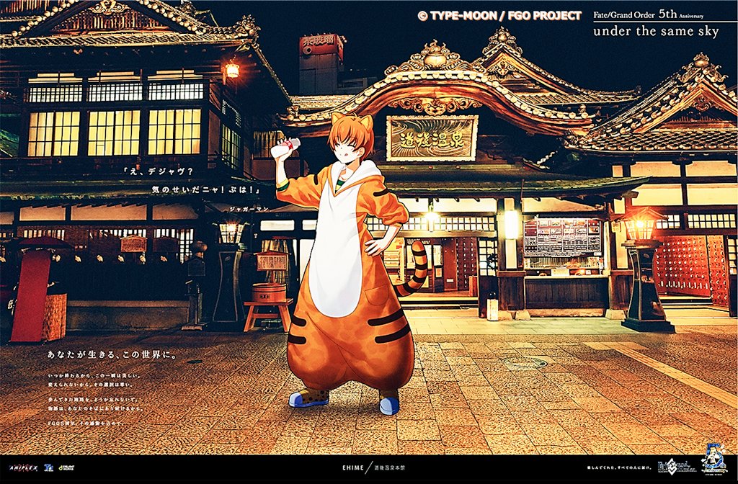The width and height of the screenshot is (738, 484).
Task: Click the red banner stand on the left
Action: coord(29,295)
